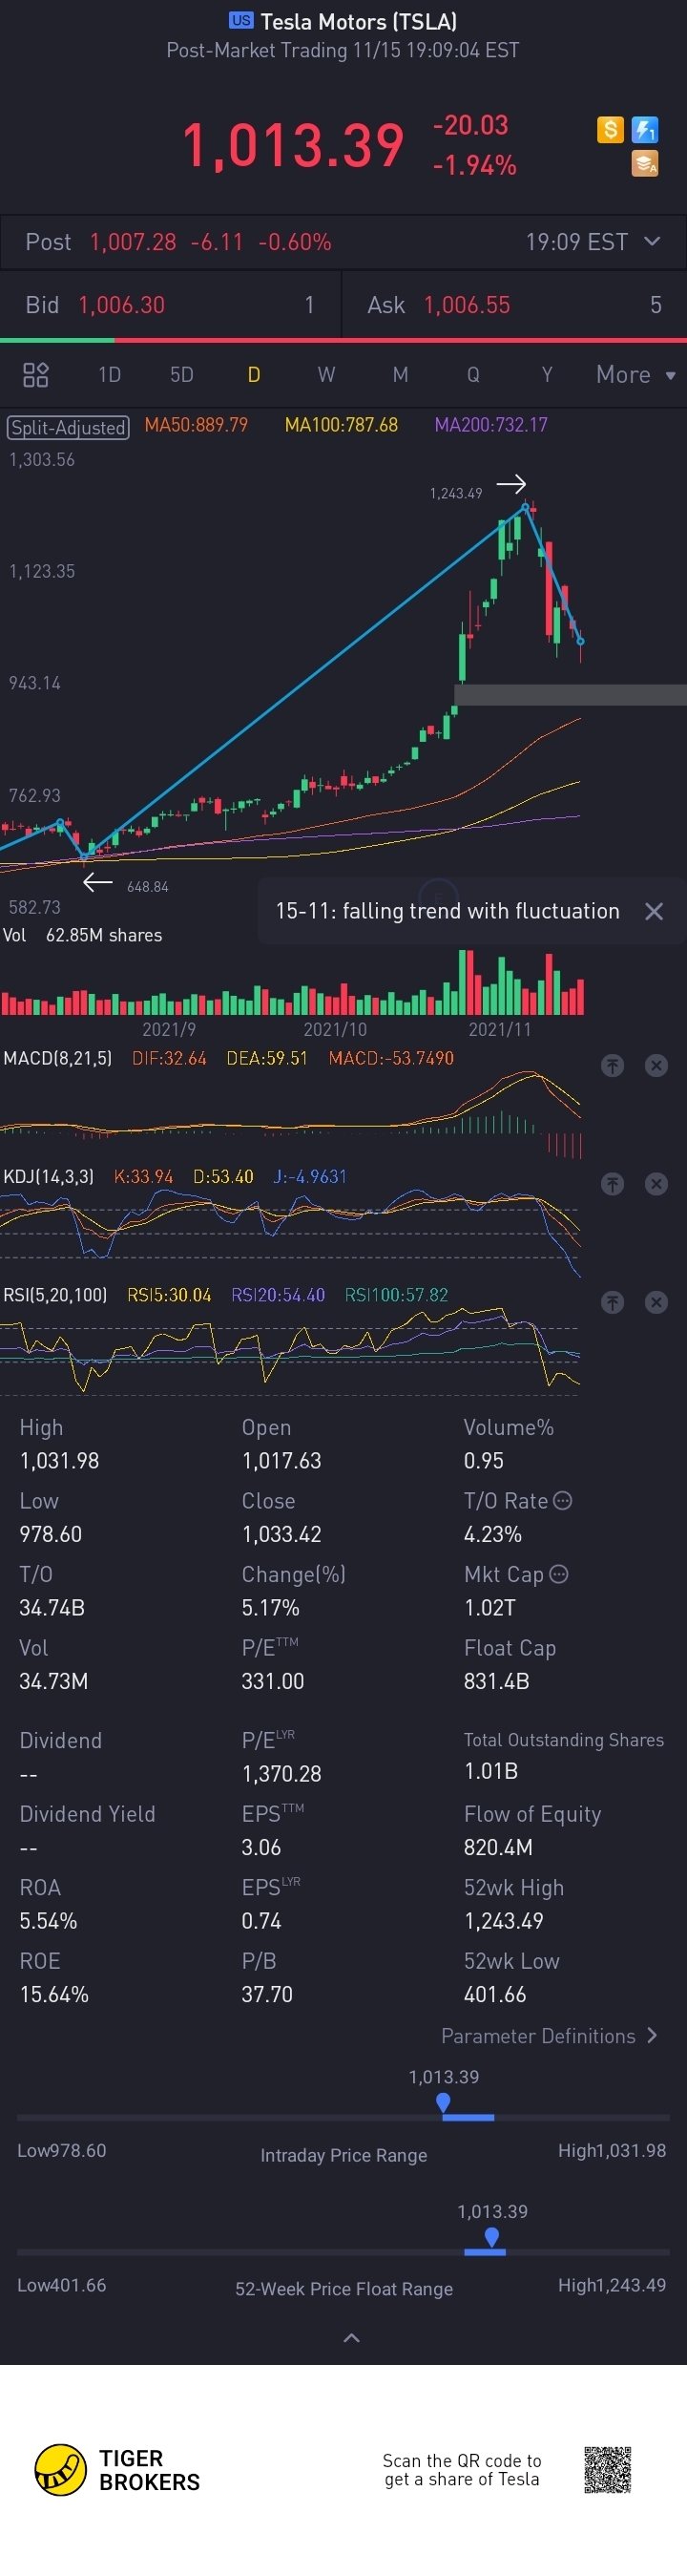Open KDJ(14,3,3) indicator settings label
The image size is (687, 2576).
(x=49, y=1176)
